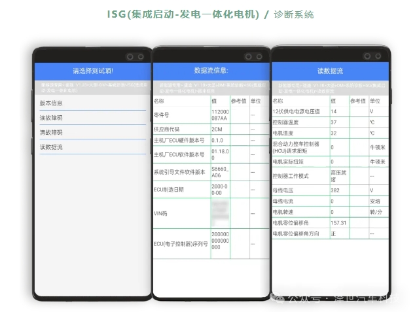Click the V unit in 母线电压 row
Viewport: 415px width, 312px height.
click(x=372, y=190)
